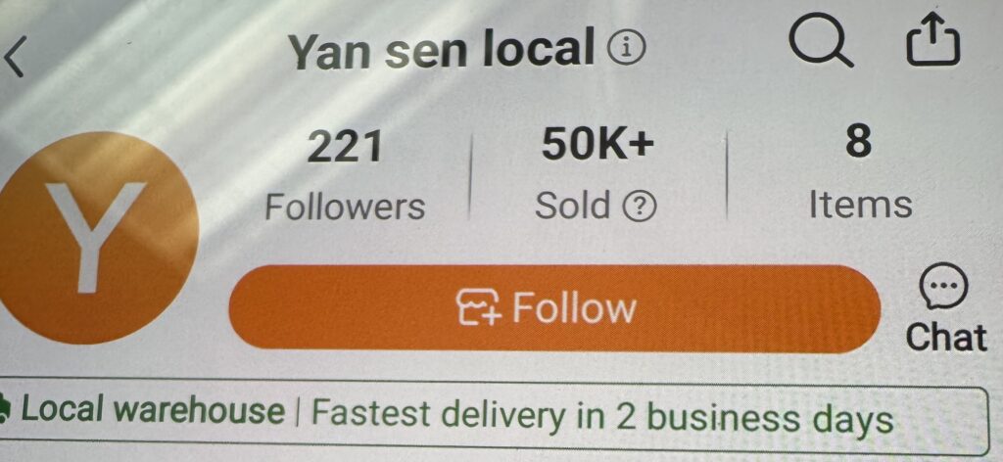View the 8 items count
Viewport: 1003px width, 462px height.
click(x=858, y=142)
